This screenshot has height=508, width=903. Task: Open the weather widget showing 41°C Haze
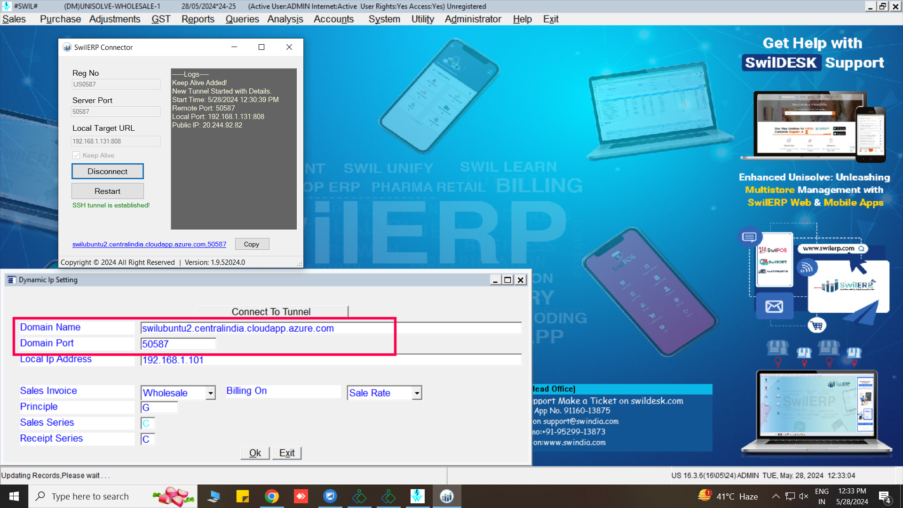(x=728, y=496)
